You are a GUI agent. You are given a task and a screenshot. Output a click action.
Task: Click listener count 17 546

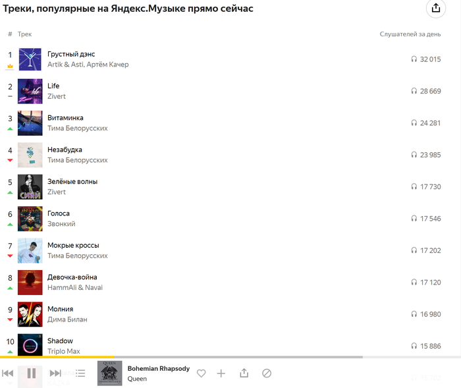[430, 219]
